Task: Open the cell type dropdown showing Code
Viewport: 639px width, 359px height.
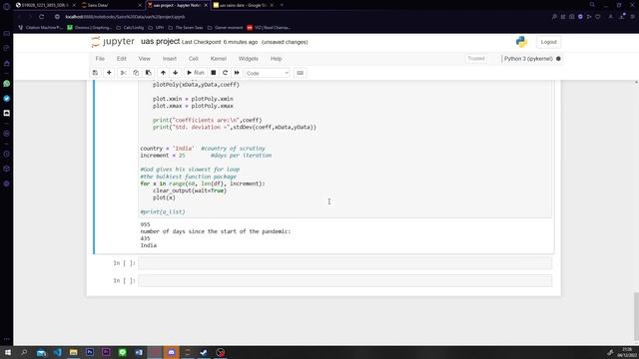Action: click(268, 73)
